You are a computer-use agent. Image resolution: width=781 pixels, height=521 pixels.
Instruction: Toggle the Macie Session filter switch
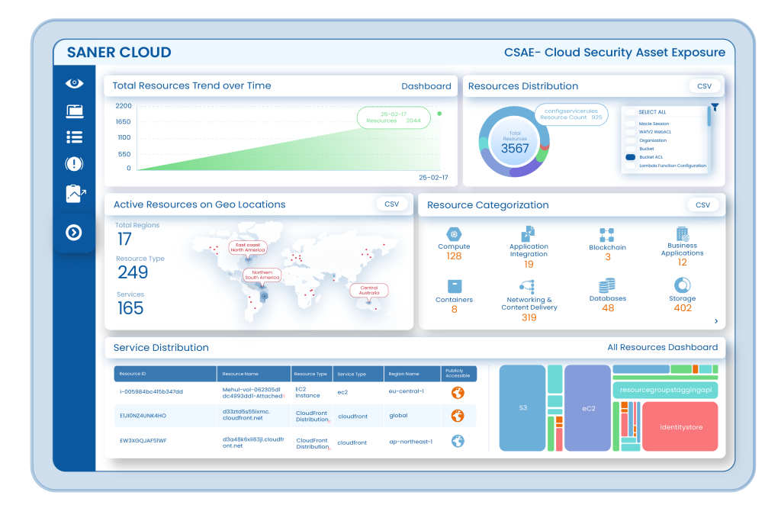(631, 124)
